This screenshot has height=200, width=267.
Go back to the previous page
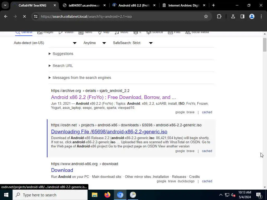click(x=6, y=16)
